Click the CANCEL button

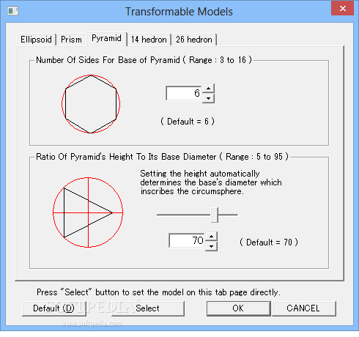pyautogui.click(x=303, y=308)
